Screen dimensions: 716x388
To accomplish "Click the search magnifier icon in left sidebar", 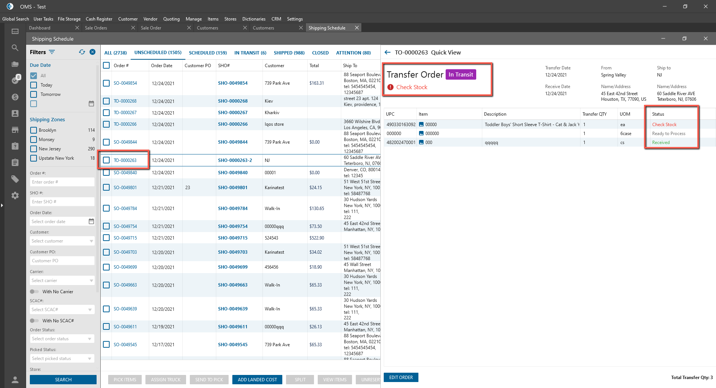I will pos(15,48).
